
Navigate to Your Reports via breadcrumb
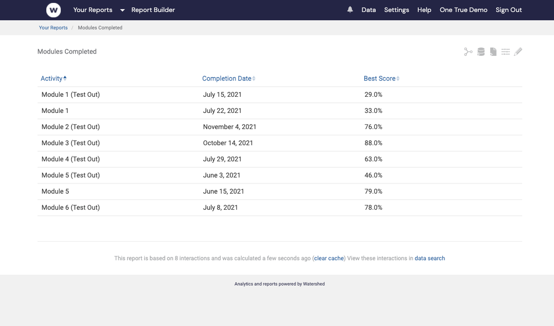53,28
